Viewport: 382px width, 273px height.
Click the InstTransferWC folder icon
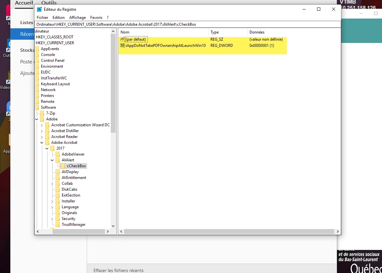coord(37,78)
